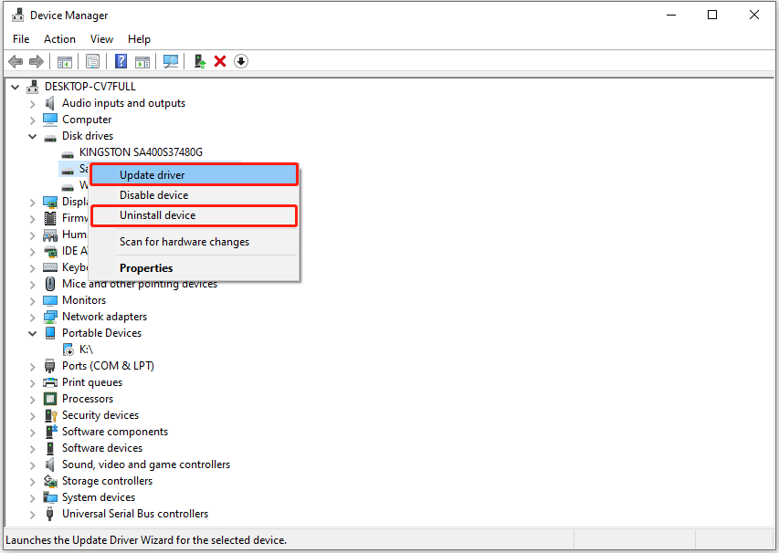Click the Properties toolbar icon

coord(92,61)
